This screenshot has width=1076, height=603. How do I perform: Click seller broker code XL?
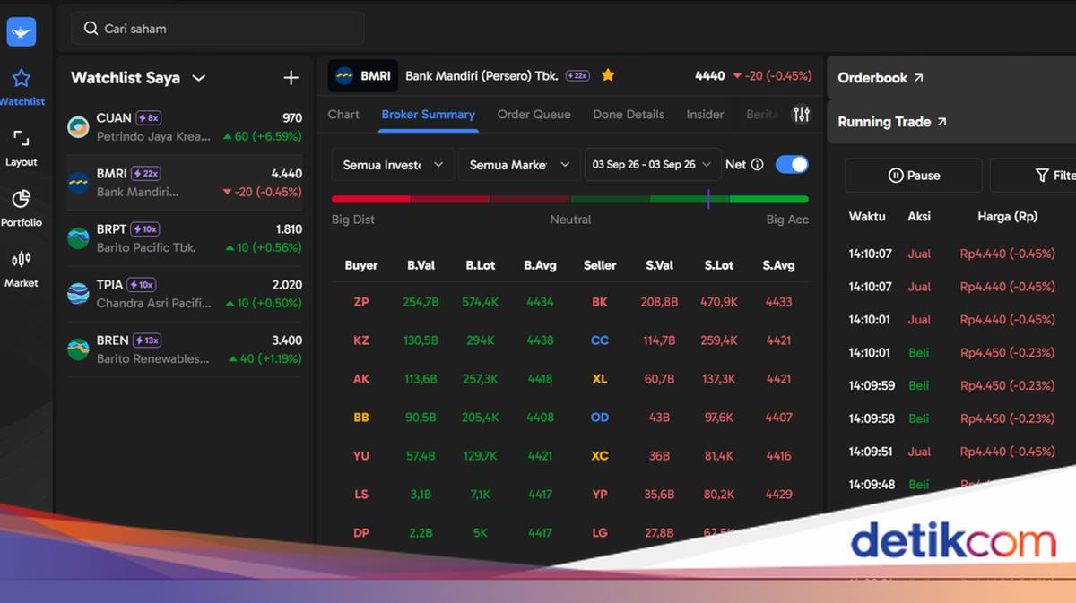pyautogui.click(x=600, y=379)
